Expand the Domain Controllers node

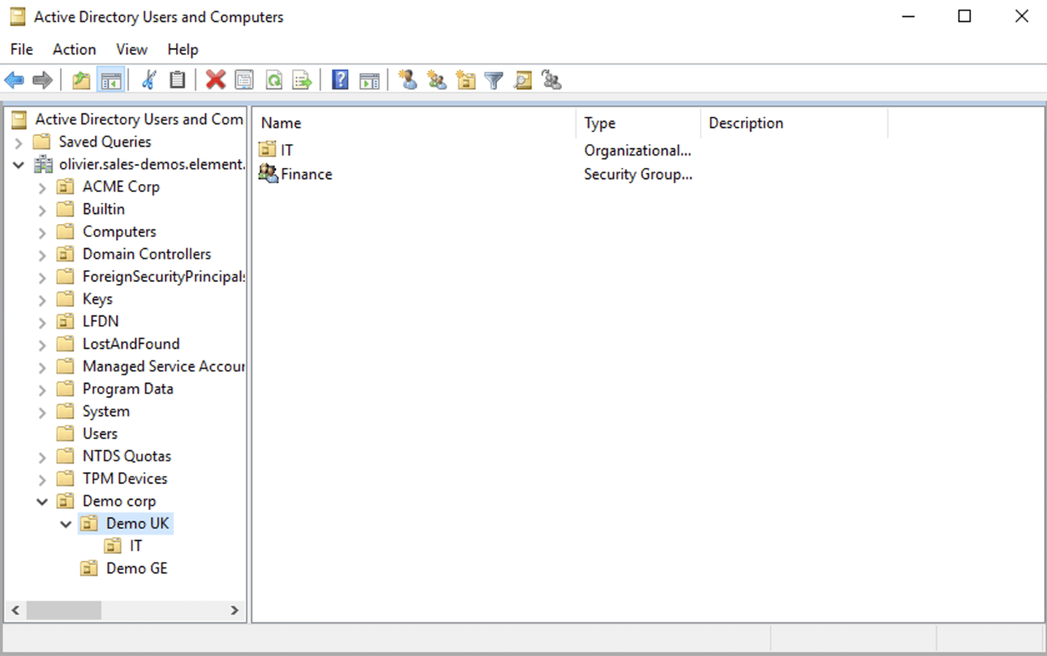click(x=42, y=255)
